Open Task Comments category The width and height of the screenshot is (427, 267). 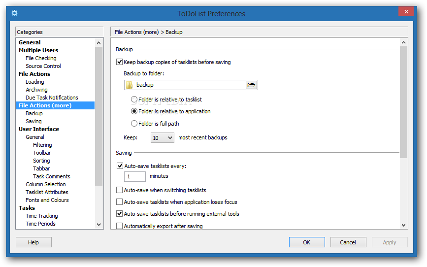click(52, 176)
